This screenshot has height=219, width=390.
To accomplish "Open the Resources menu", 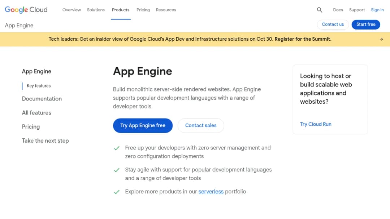I will pos(166,10).
